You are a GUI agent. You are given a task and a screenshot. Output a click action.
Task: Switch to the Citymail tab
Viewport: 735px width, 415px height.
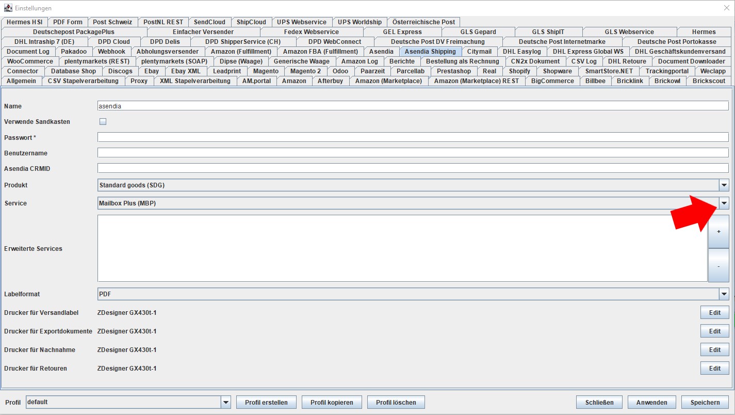[479, 52]
